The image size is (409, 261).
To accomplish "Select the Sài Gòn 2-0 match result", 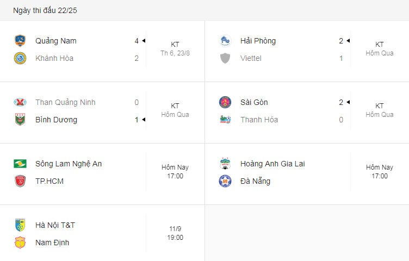I will click(x=307, y=113).
